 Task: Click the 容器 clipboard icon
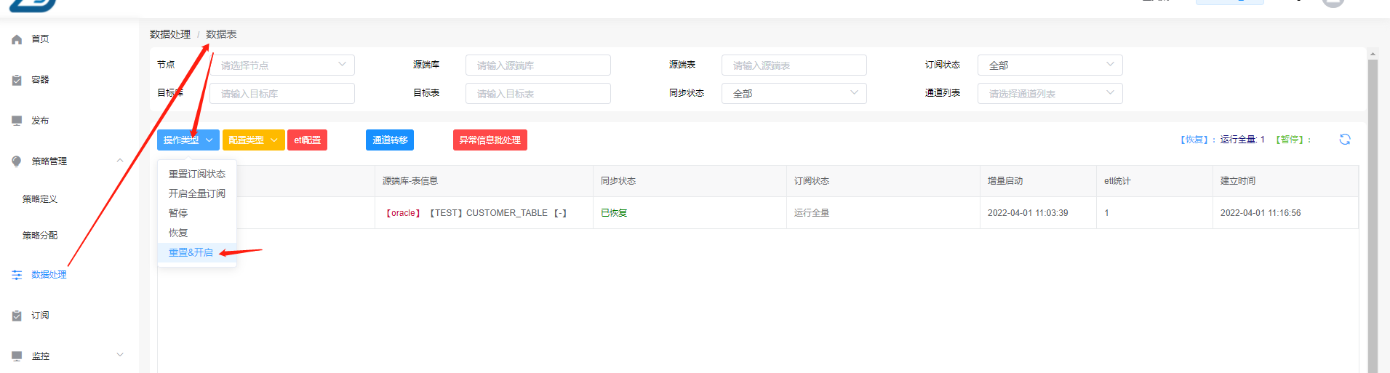[17, 80]
